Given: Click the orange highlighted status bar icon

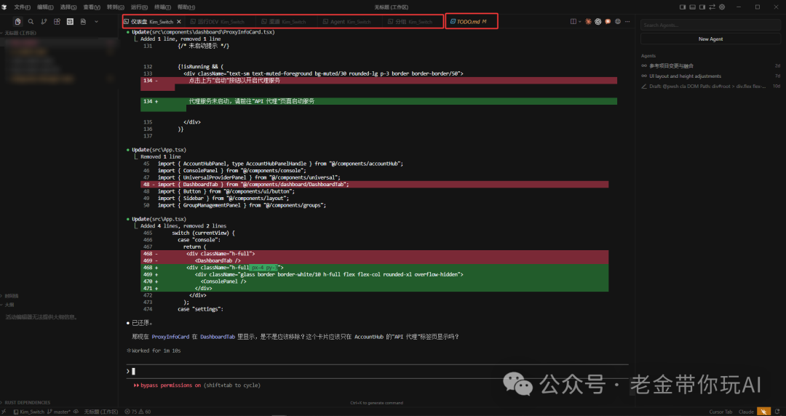Looking at the screenshot, I should click(764, 412).
